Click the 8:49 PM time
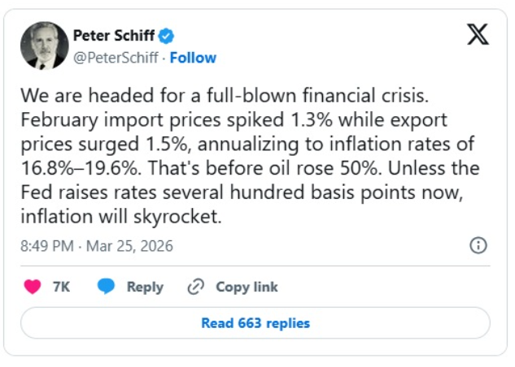This screenshot has height=367, width=515. pos(47,245)
